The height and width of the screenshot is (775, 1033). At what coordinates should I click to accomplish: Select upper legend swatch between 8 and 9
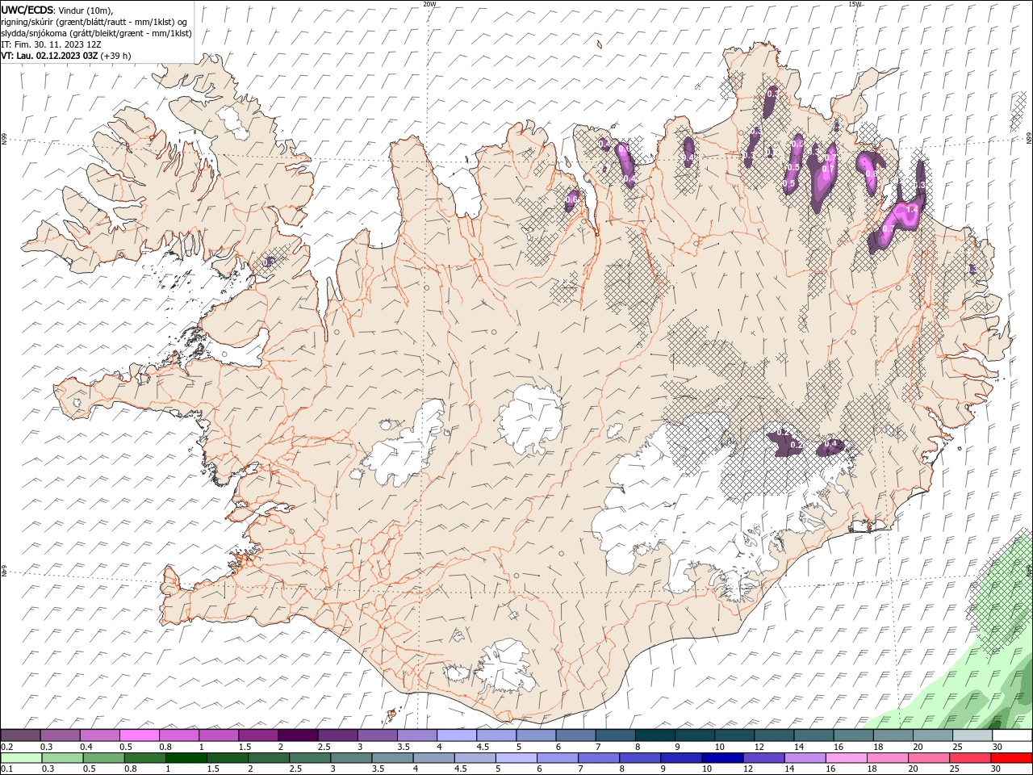tap(655, 735)
